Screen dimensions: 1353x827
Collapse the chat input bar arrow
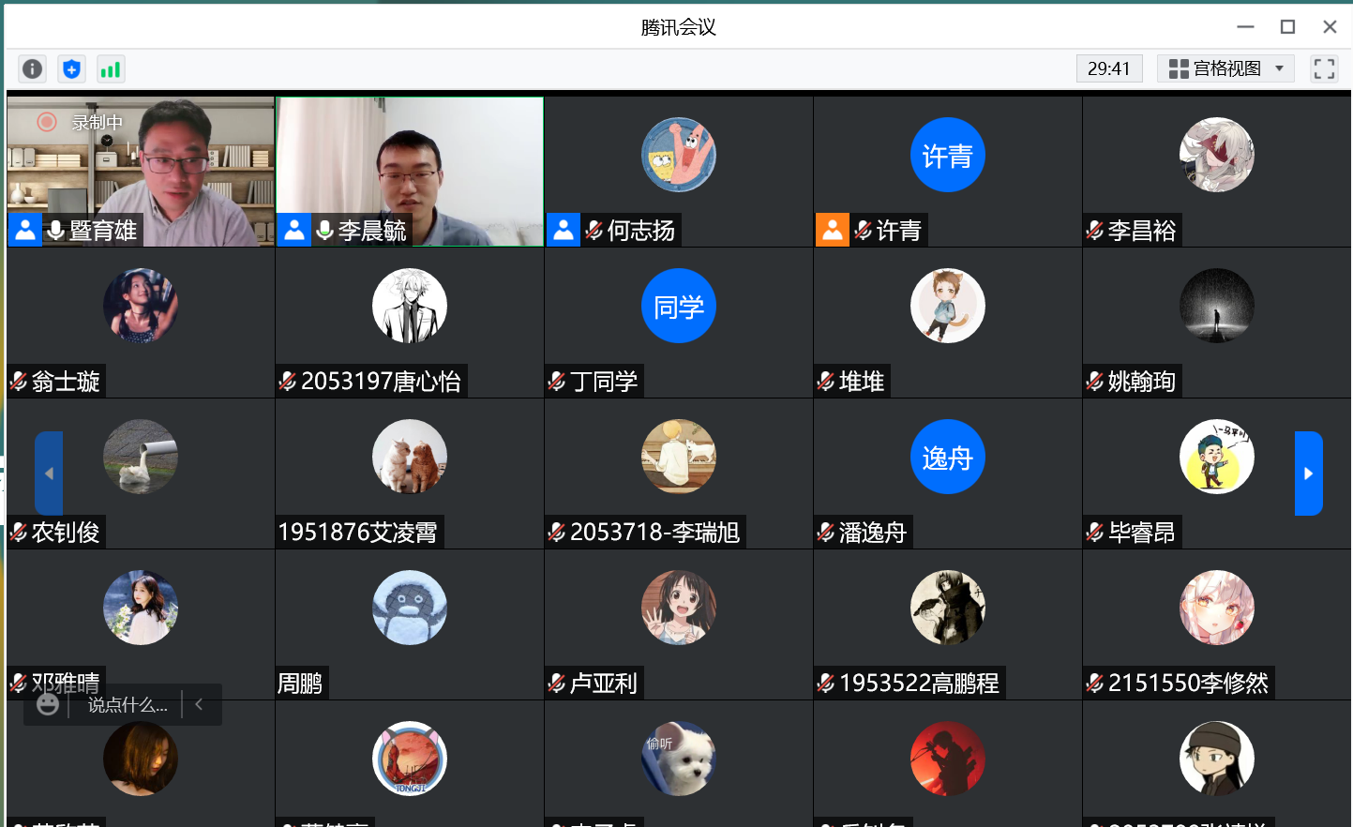coord(199,704)
